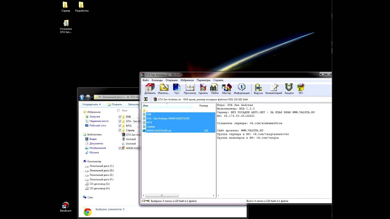
Task: Open the Разработка desktop folder
Action: (x=82, y=7)
